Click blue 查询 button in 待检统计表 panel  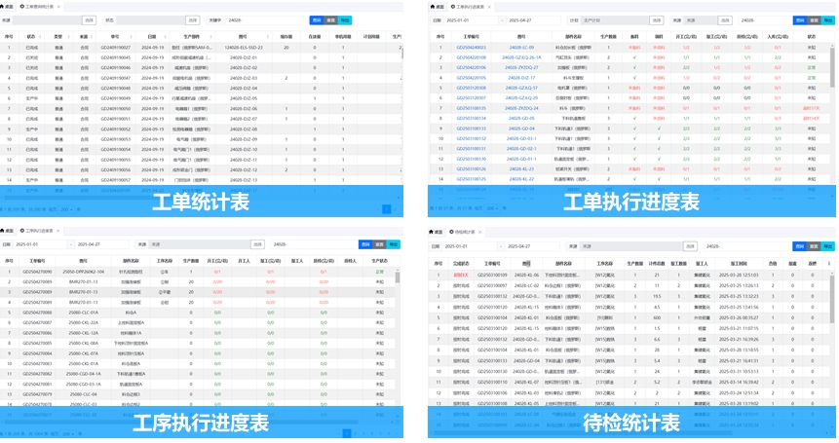pyautogui.click(x=800, y=246)
